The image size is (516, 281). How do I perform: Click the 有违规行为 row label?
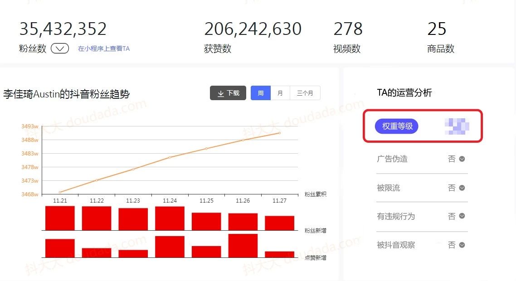396,216
